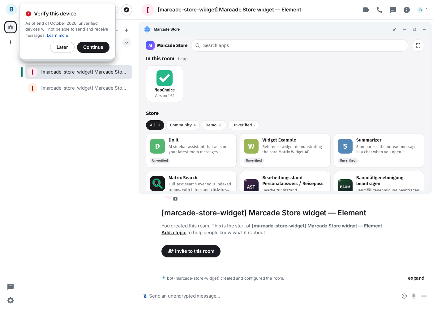The image size is (433, 309).
Task: Open Threads activity icon at sidebar bottom
Action: (x=11, y=287)
